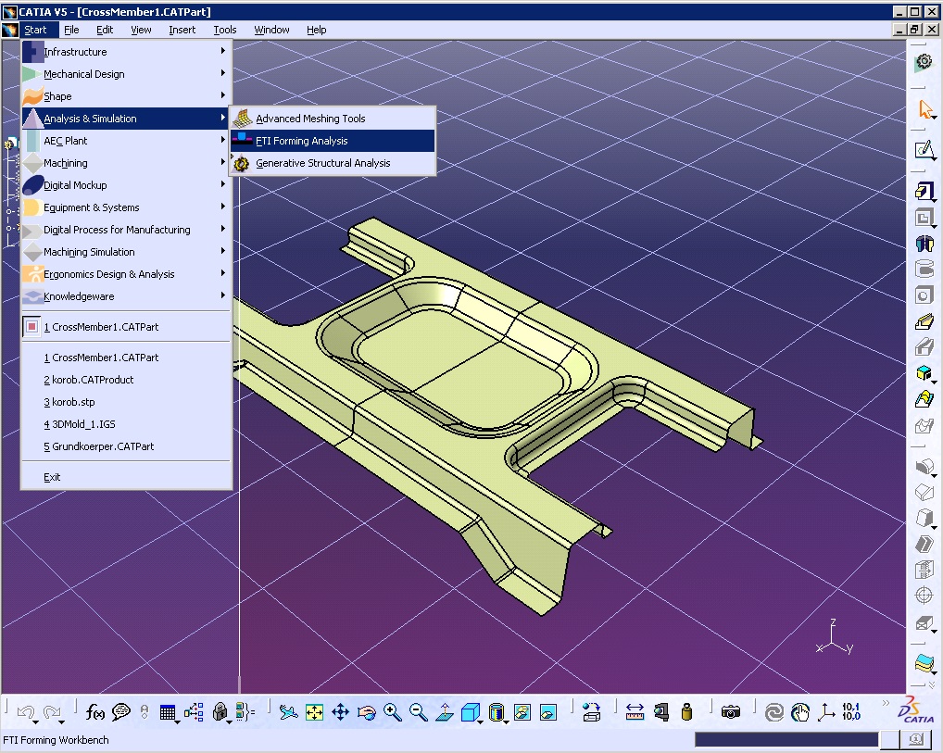Expand hidden toolbar chevron at bottom right
This screenshot has height=753, width=943.
coord(886,702)
